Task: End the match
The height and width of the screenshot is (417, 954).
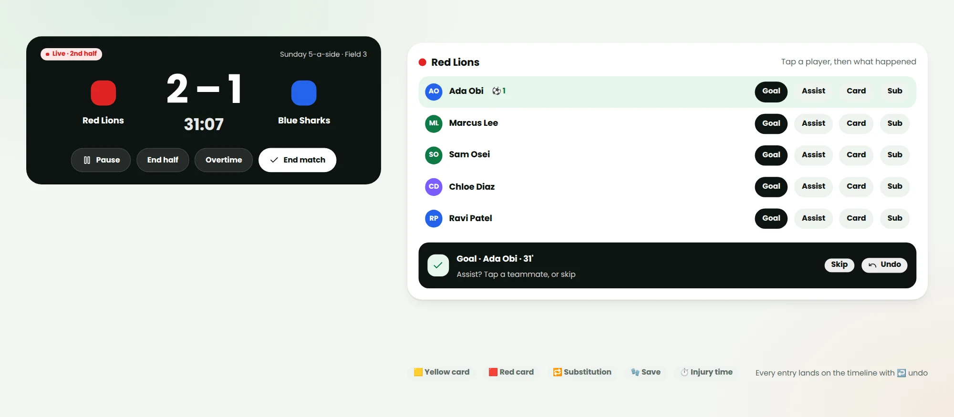Action: point(298,160)
